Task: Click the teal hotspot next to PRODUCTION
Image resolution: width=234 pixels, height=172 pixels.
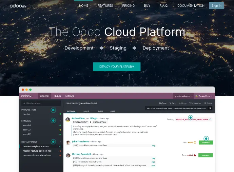Action: pos(53,110)
